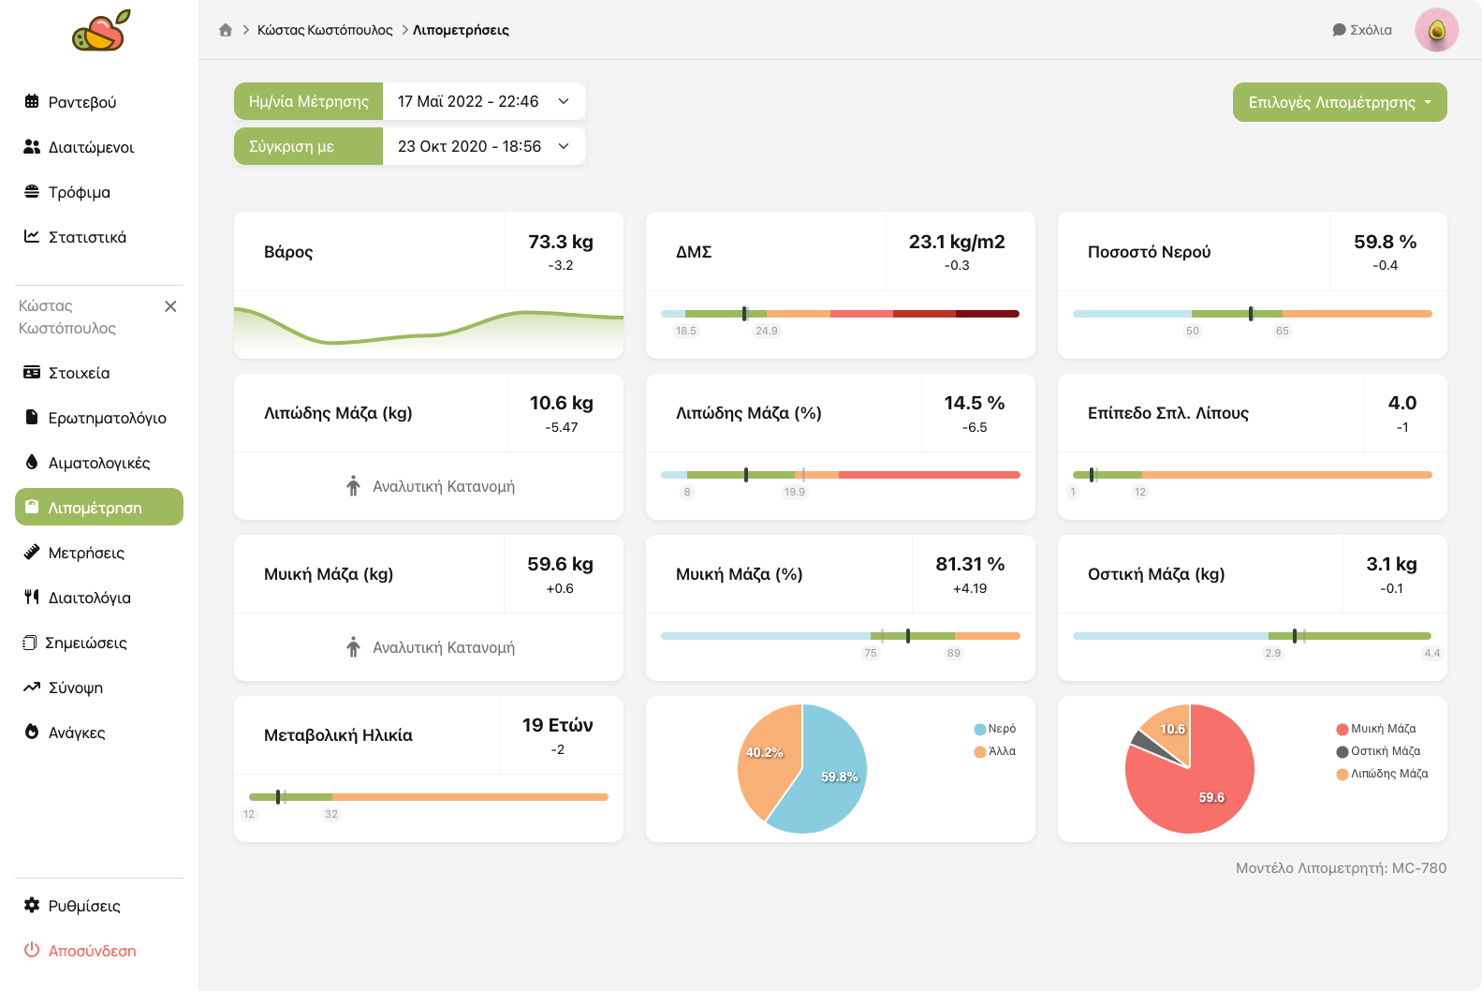The image size is (1482, 991).
Task: Expand the measurement date dropdown 17 Μαϊ 2022
Action: tap(483, 101)
